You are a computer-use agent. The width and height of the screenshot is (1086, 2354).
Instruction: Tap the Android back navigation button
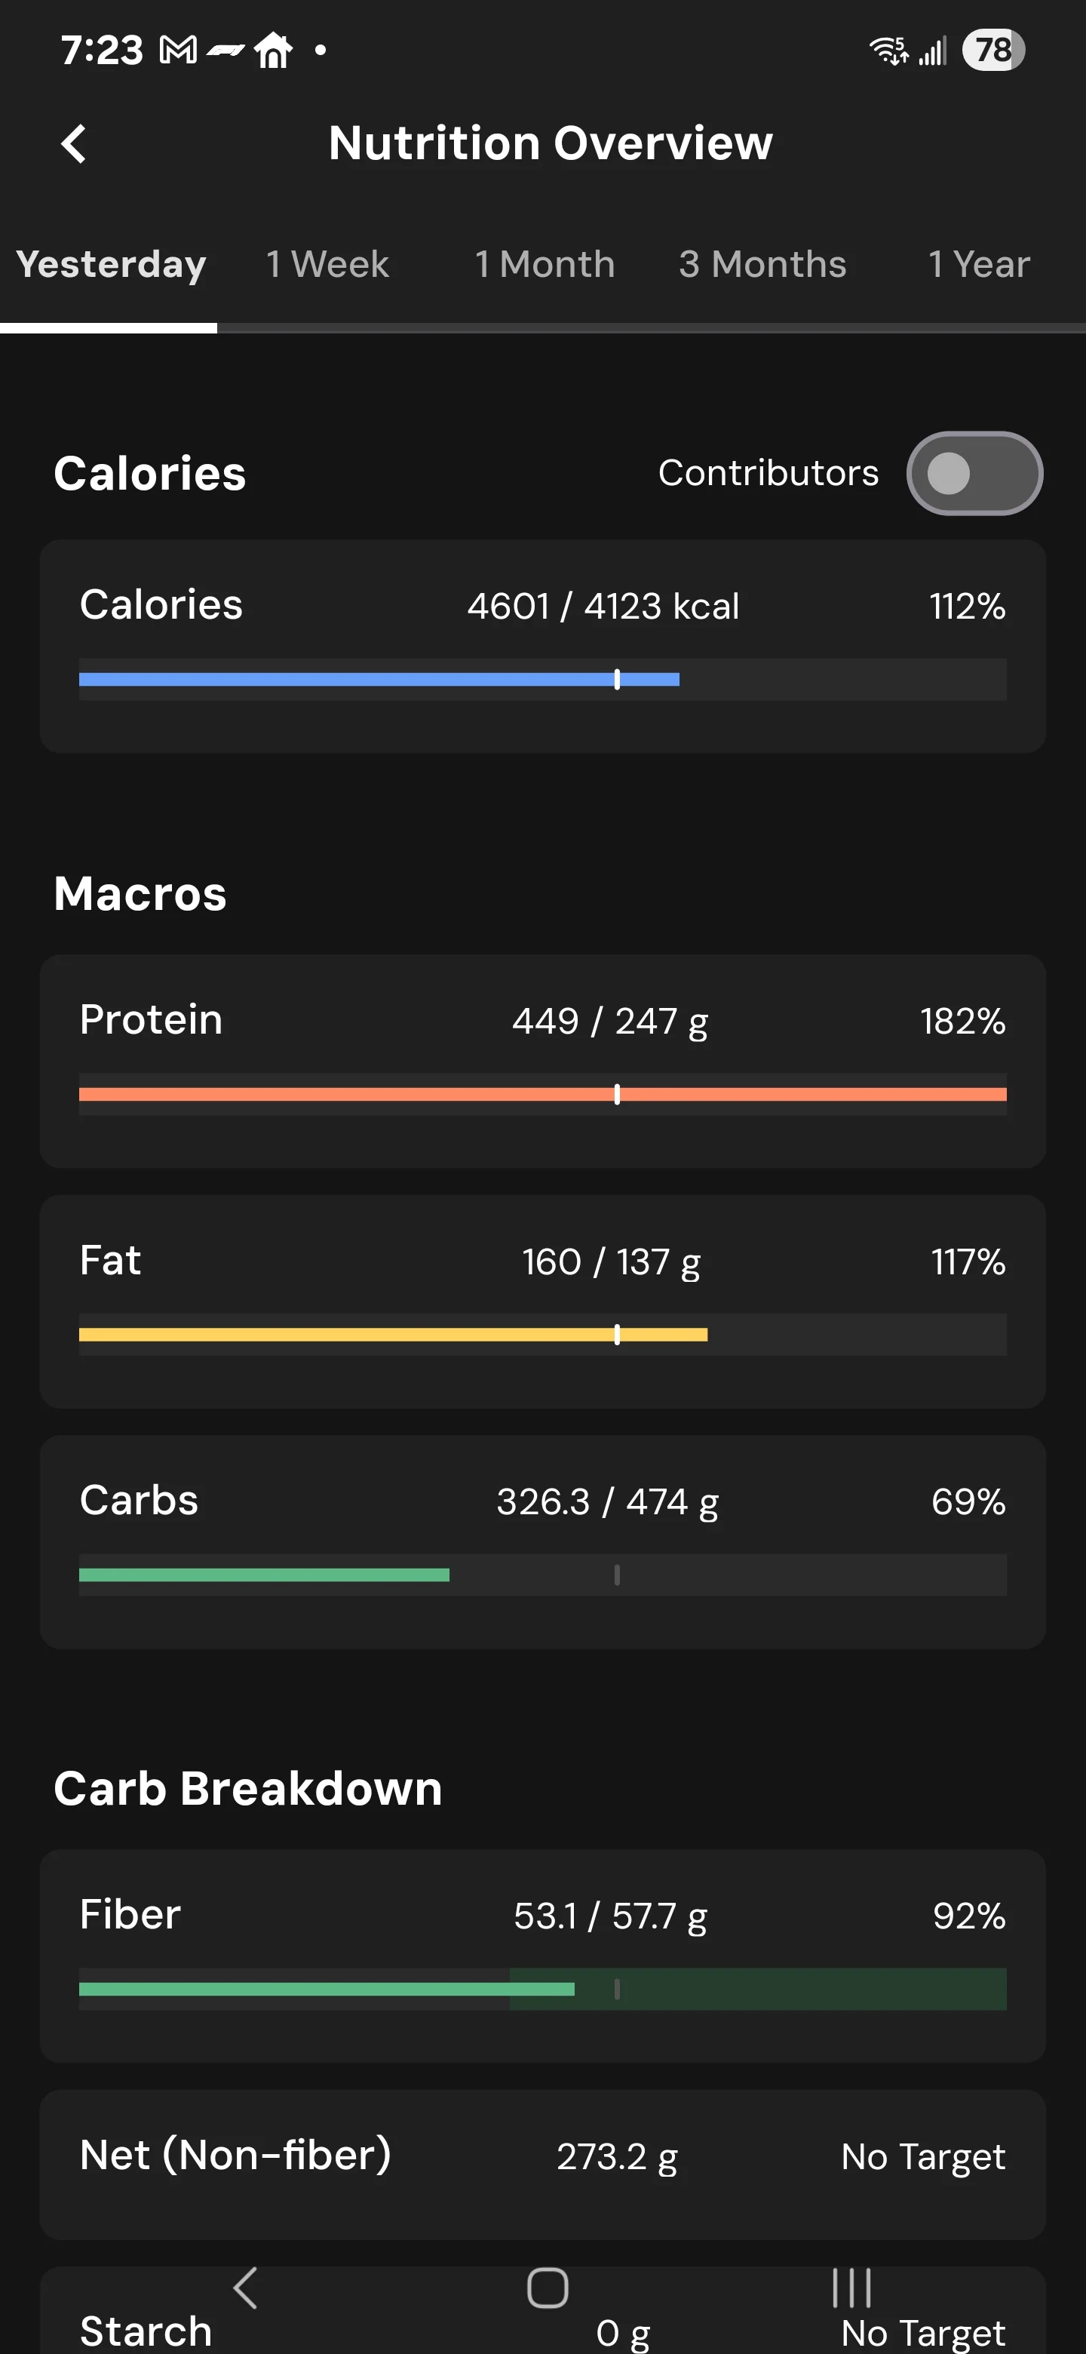point(245,2288)
